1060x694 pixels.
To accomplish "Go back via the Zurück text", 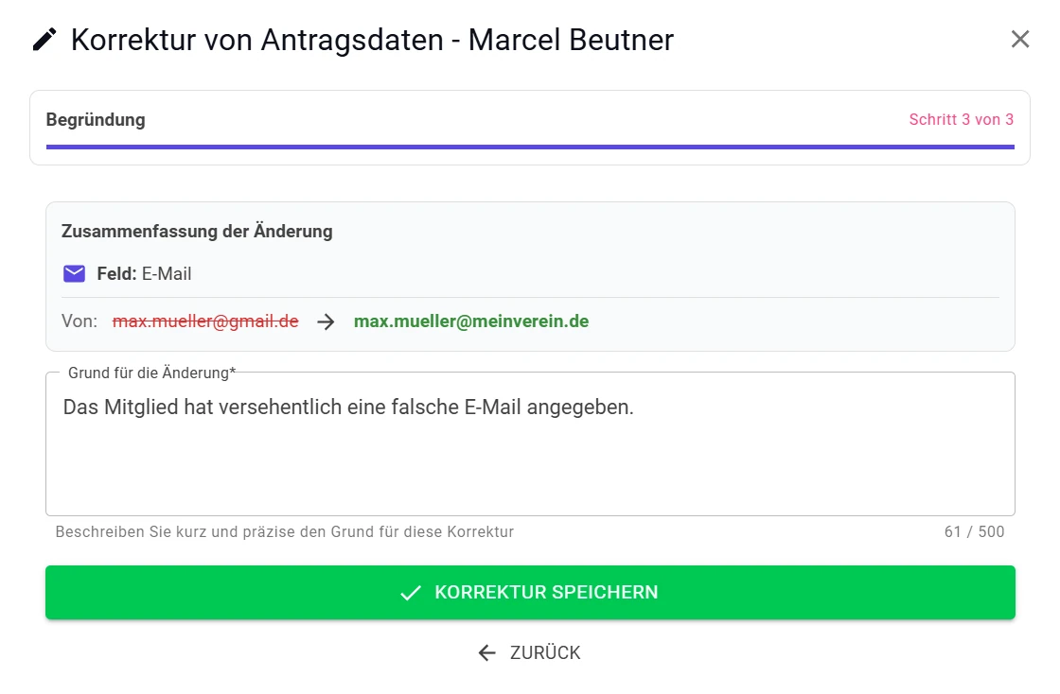I will tap(544, 652).
